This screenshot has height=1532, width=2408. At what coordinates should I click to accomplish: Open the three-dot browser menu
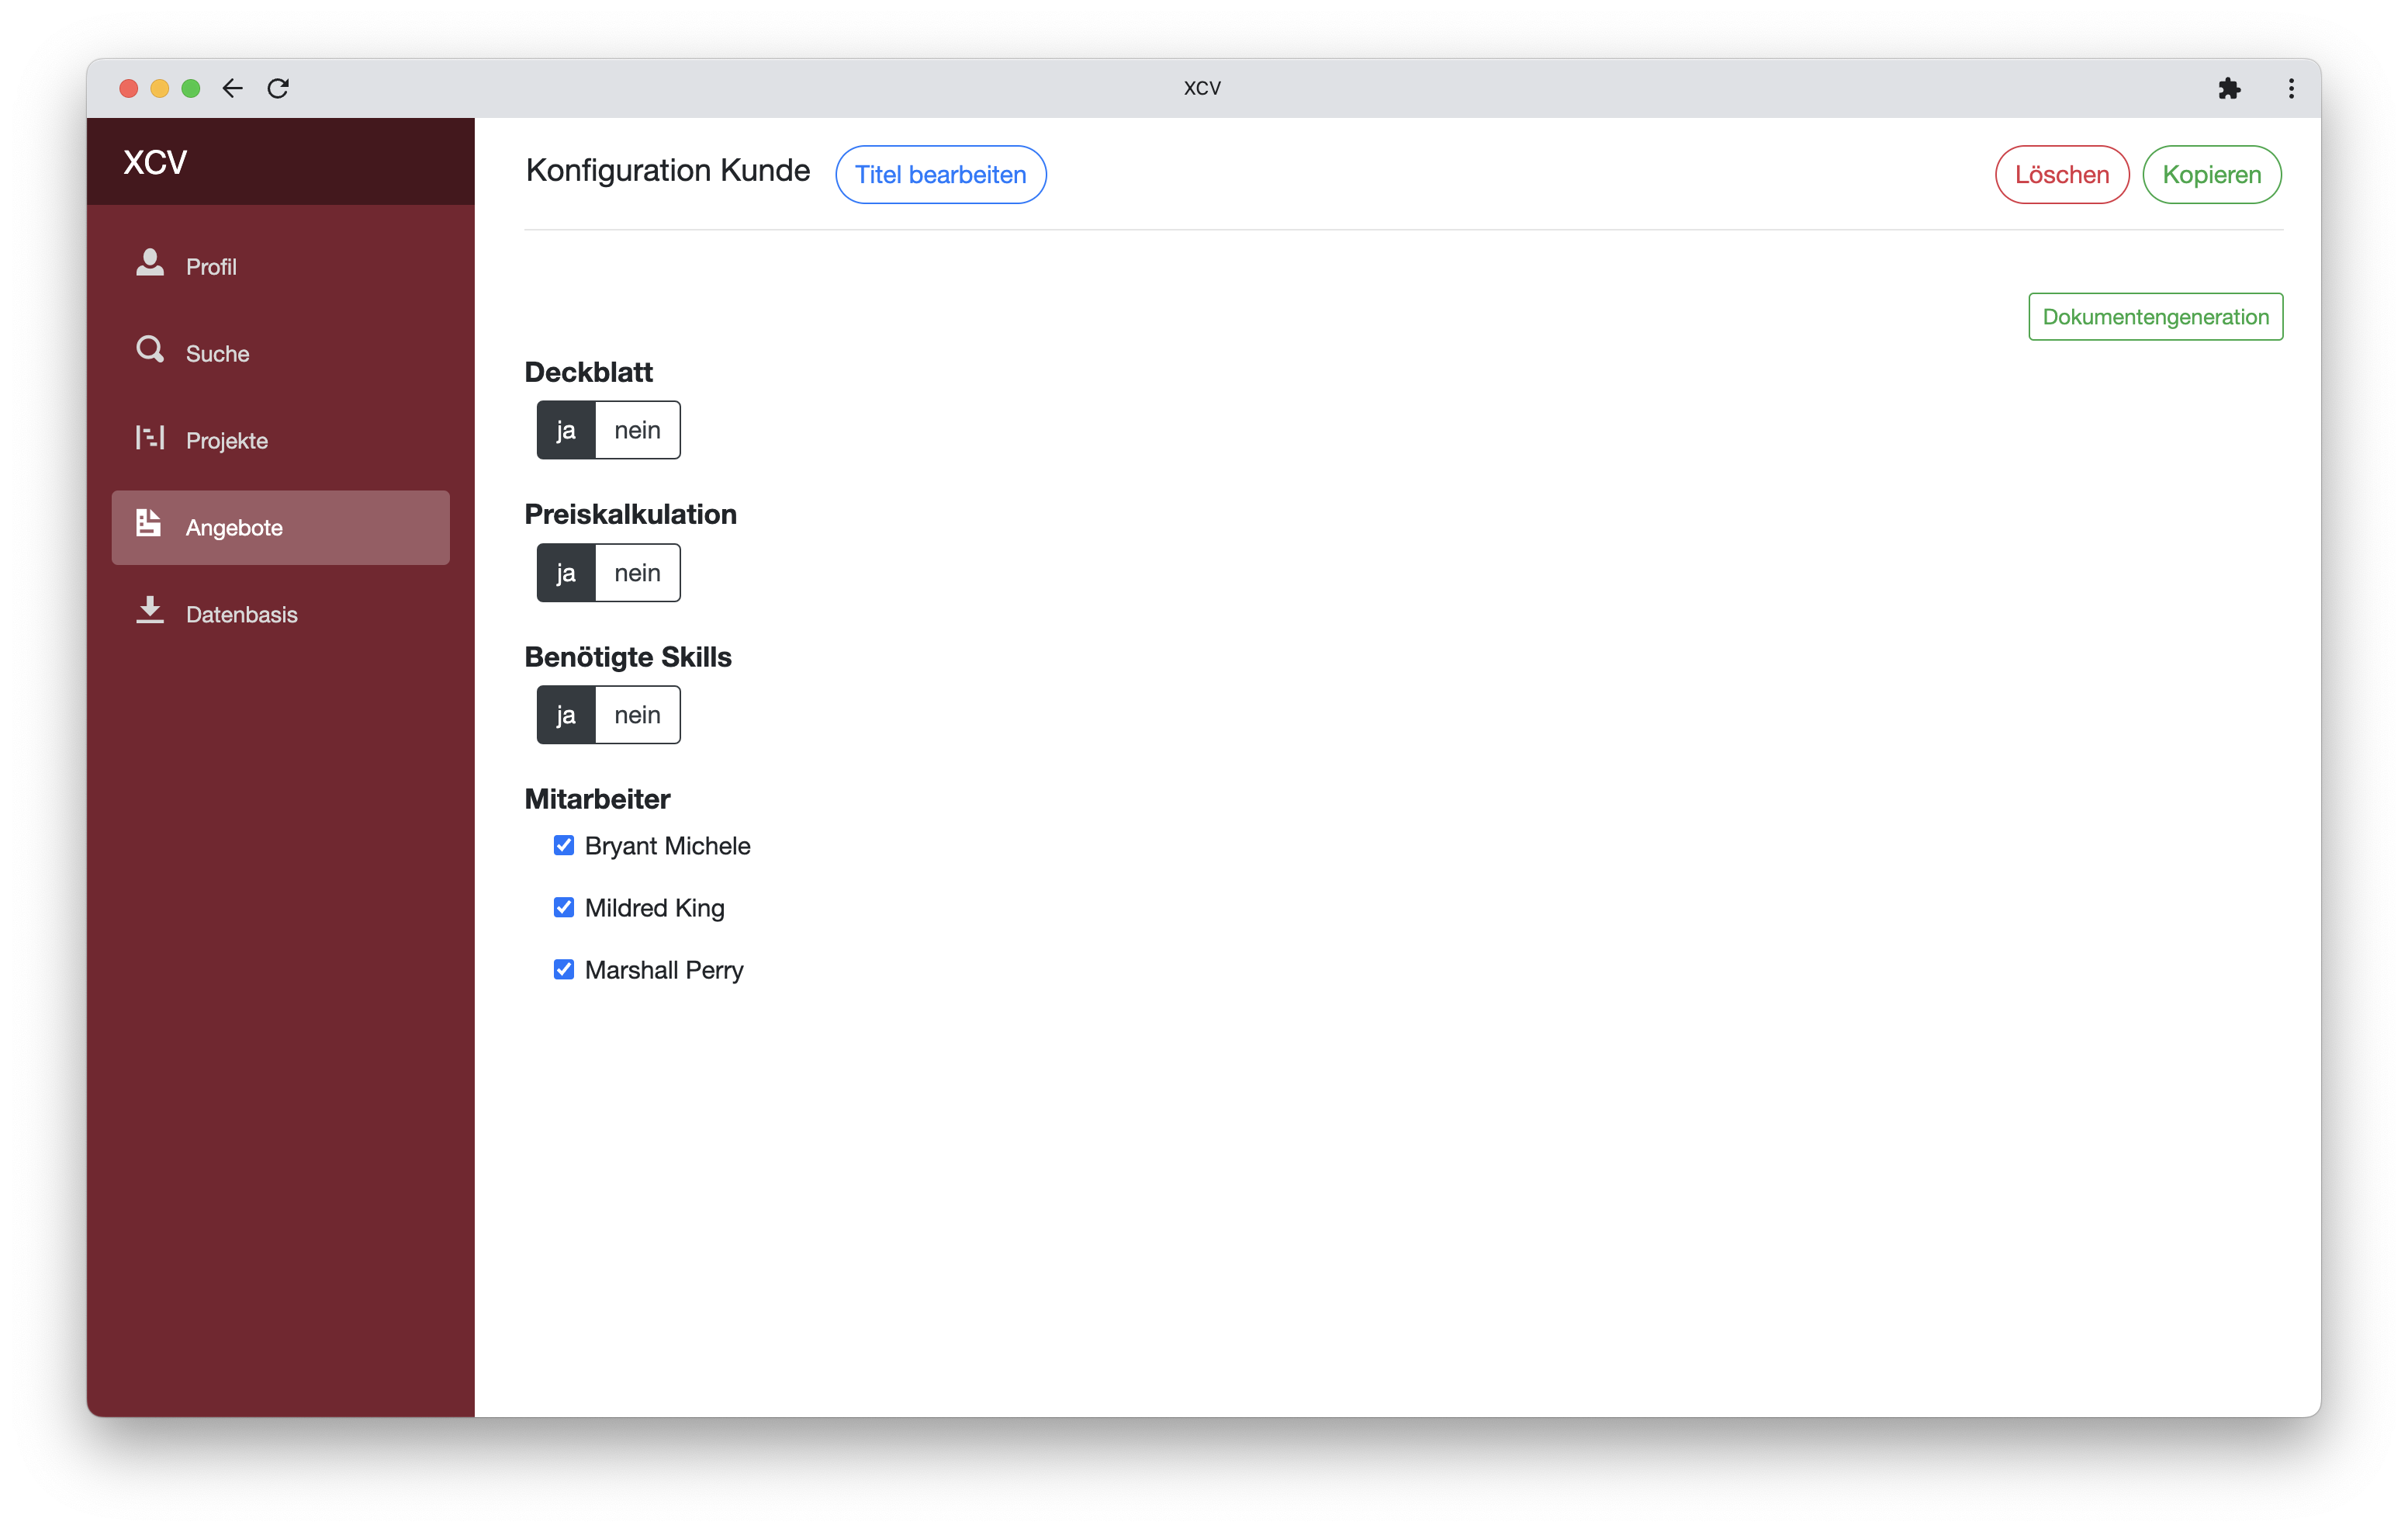2291,88
